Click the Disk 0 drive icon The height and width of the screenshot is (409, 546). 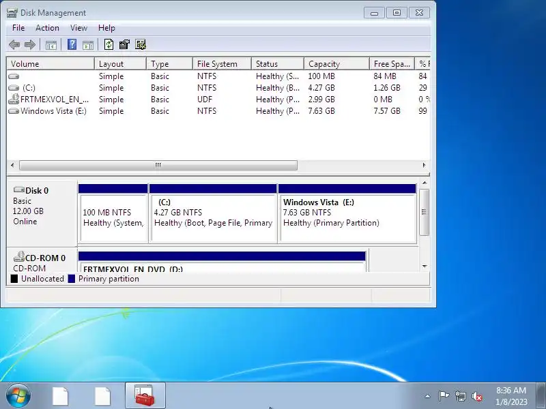coord(19,190)
